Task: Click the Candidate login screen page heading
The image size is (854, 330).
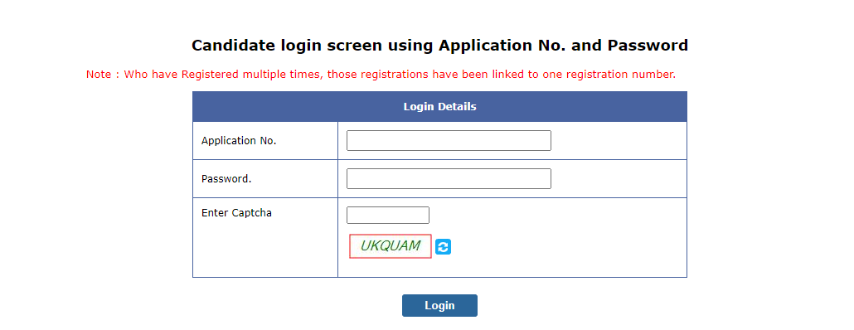Action: (439, 46)
